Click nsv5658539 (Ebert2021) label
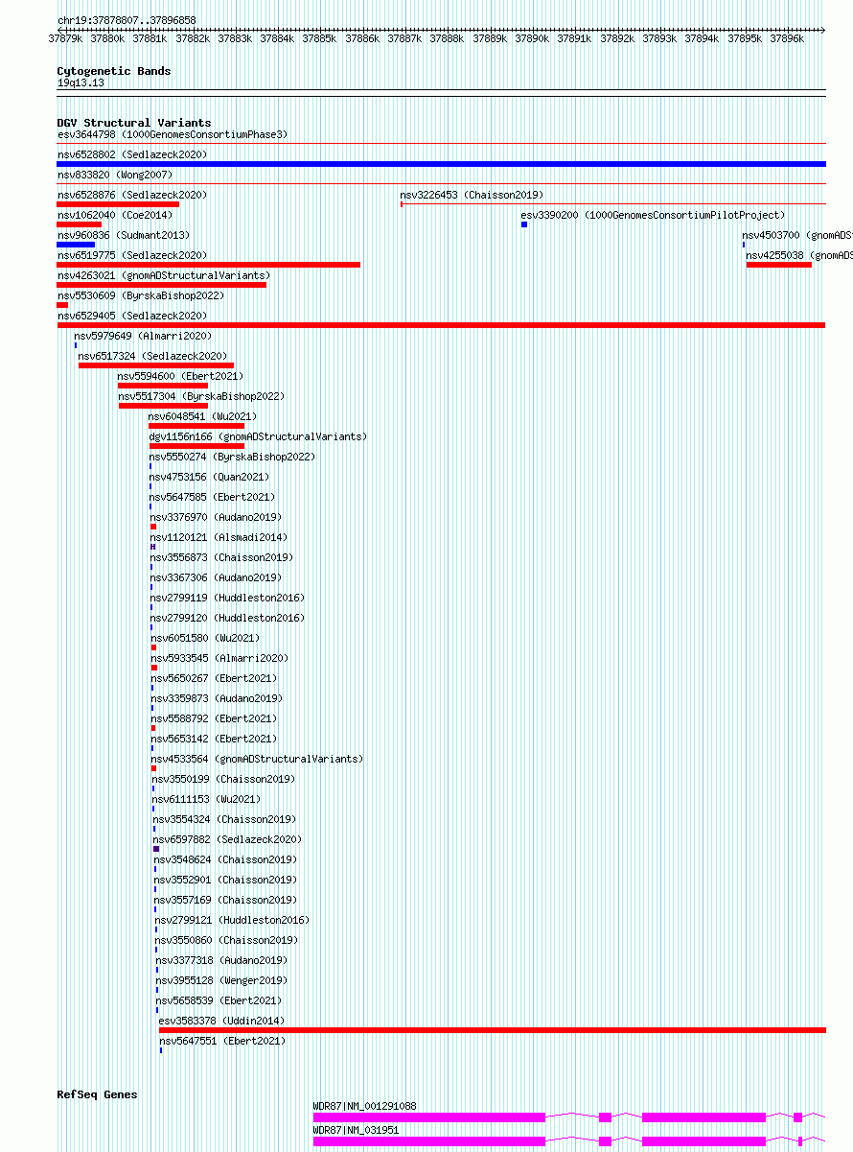Image resolution: width=853 pixels, height=1152 pixels. pyautogui.click(x=219, y=1001)
